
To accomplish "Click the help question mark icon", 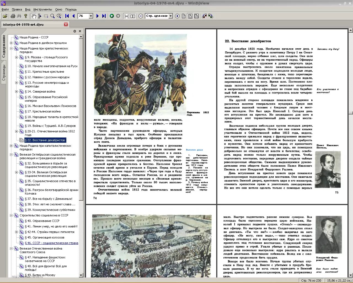I will click(26, 16).
